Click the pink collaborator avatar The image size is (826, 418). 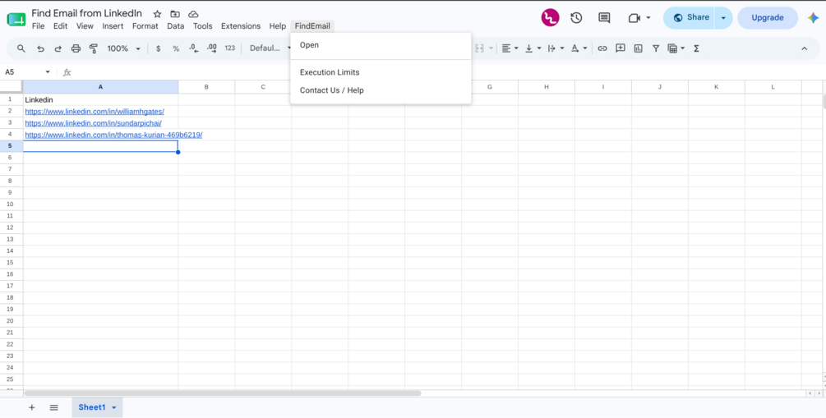coord(550,18)
